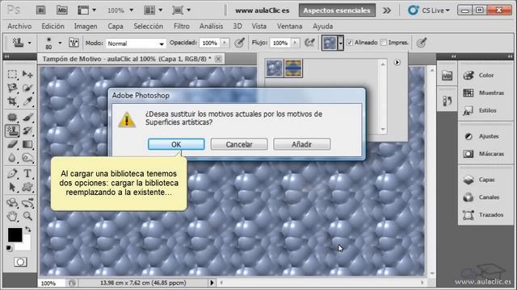This screenshot has width=517, height=290.
Task: Select the Aspectos esenciales workspace
Action: pyautogui.click(x=337, y=10)
